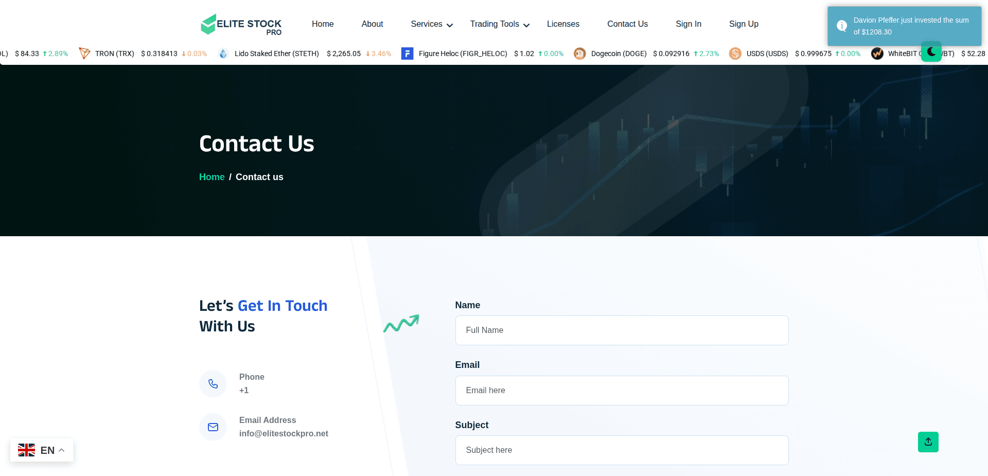Select Licenses in the navigation bar

563,24
